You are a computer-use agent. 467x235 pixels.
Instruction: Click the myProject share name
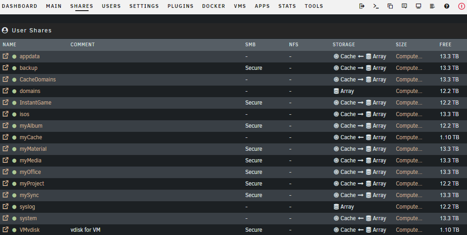coord(32,184)
